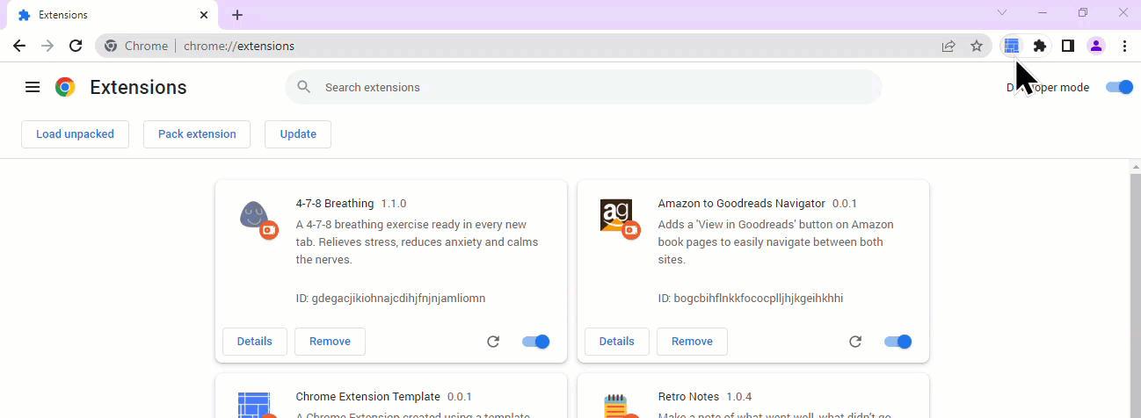Click Chrome Extension Template blue icon
Image resolution: width=1141 pixels, height=418 pixels.
click(253, 405)
